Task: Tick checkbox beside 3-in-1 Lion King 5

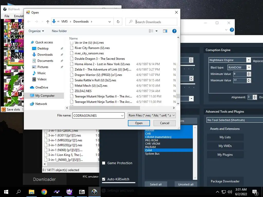Action: click(x=46, y=155)
